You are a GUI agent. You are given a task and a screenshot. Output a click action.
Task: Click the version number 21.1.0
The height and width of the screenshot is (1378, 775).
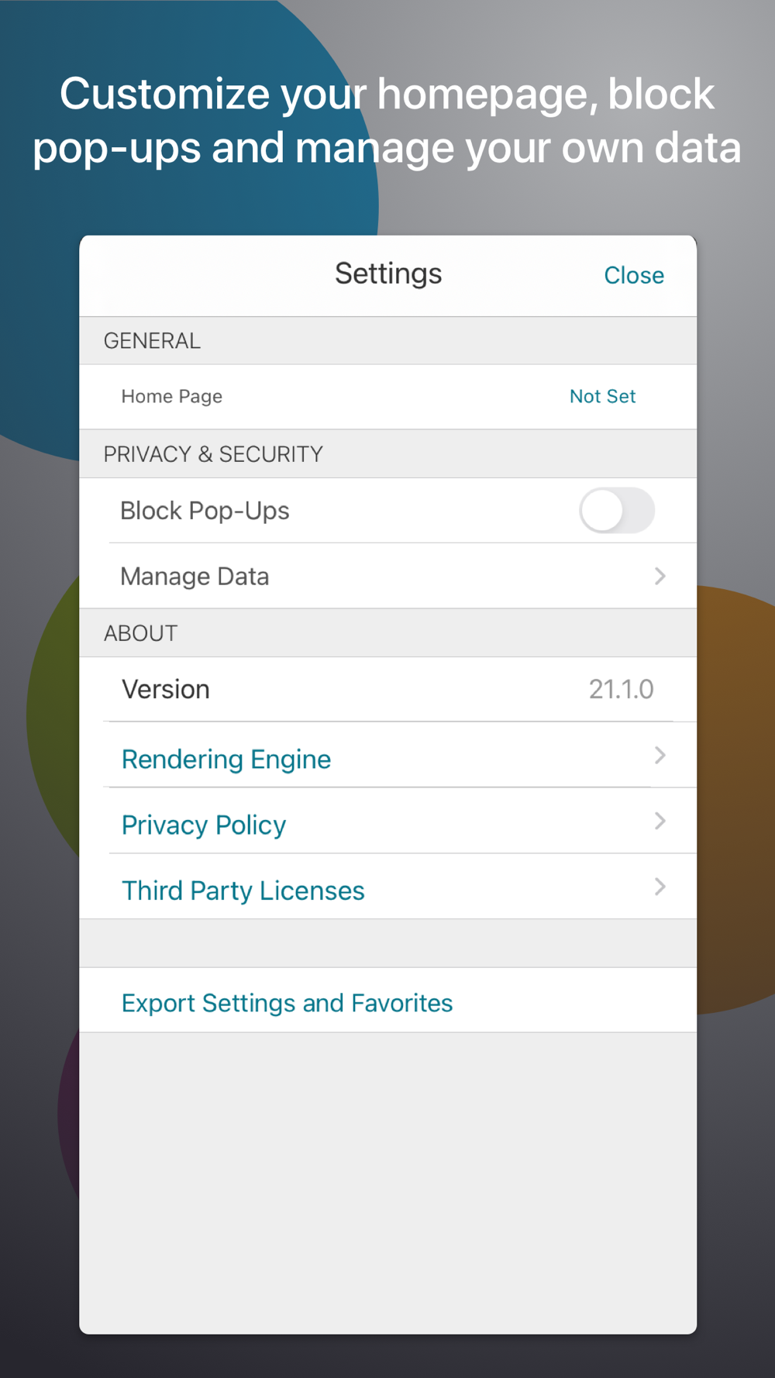tap(621, 689)
